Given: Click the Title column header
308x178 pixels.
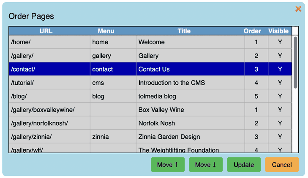Looking at the screenshot, I should click(x=184, y=31).
